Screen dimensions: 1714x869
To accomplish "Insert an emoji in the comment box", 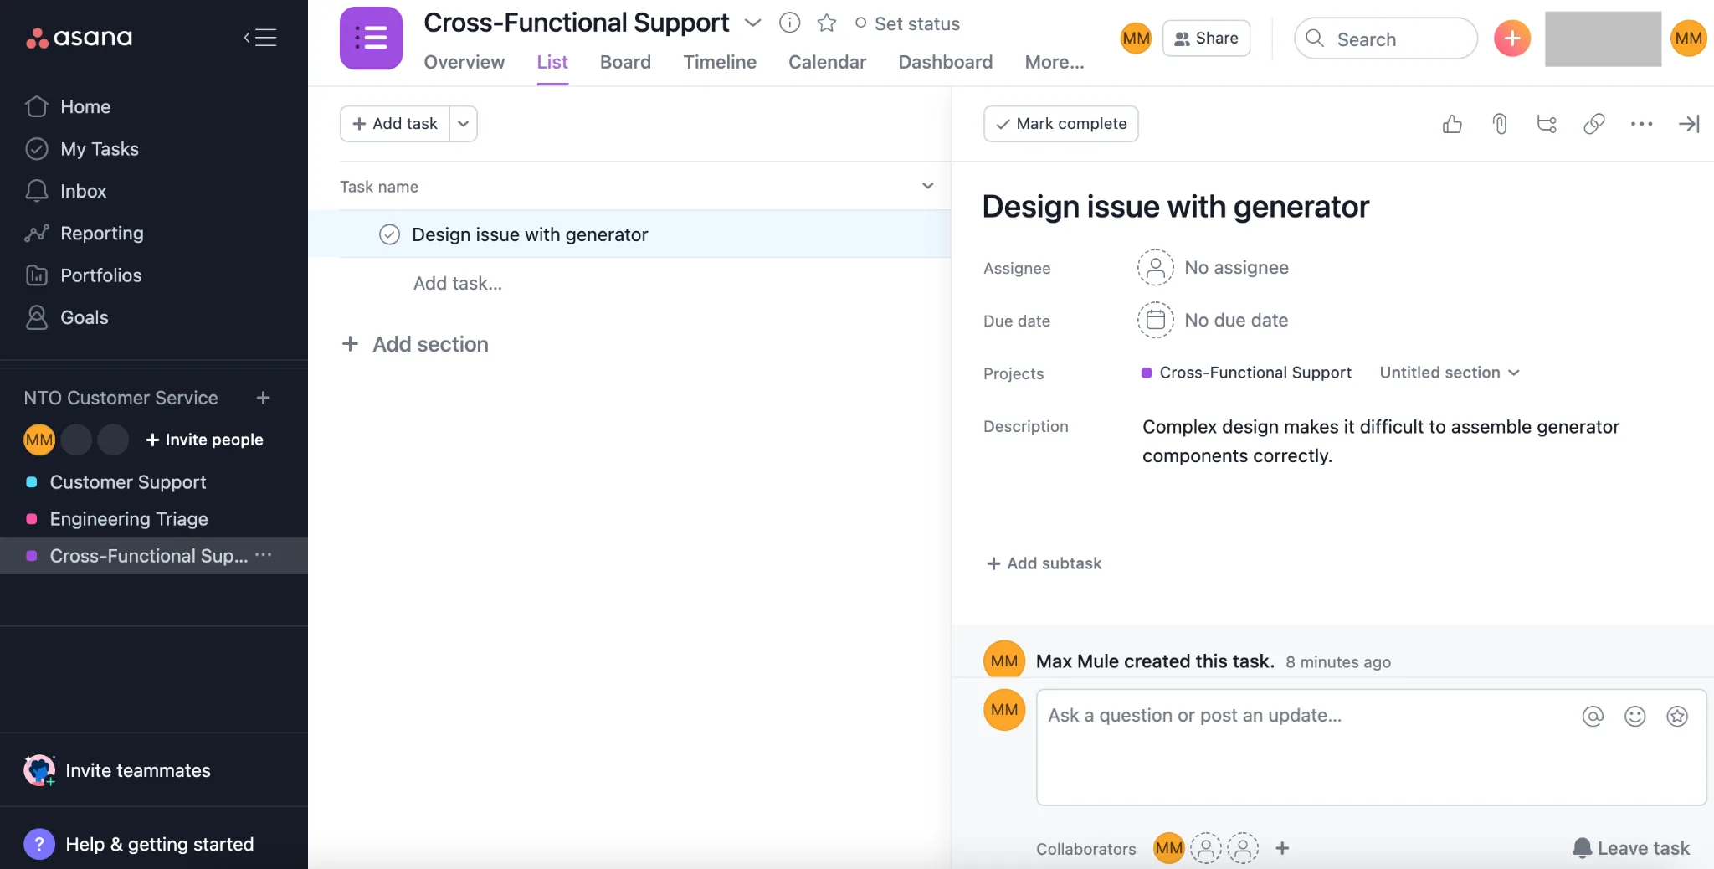I will point(1635,717).
